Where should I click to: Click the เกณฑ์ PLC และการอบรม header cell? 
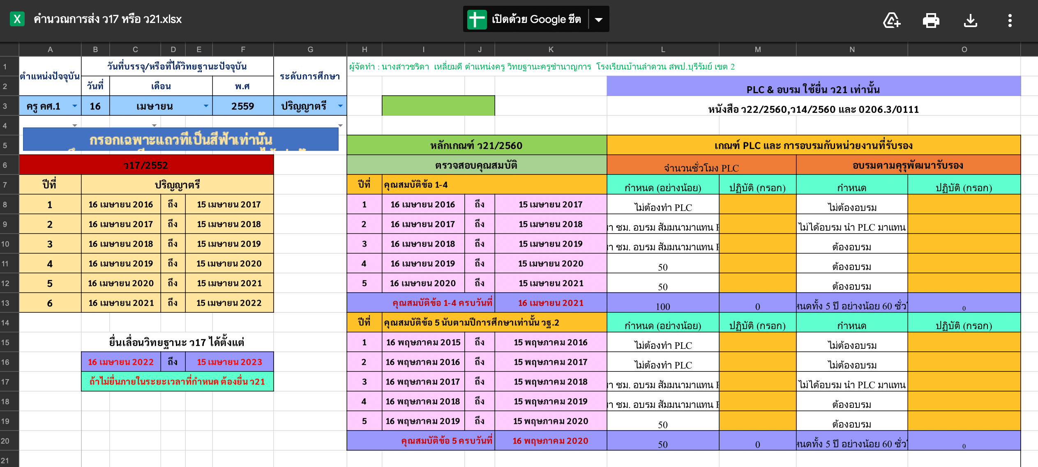[x=813, y=145]
